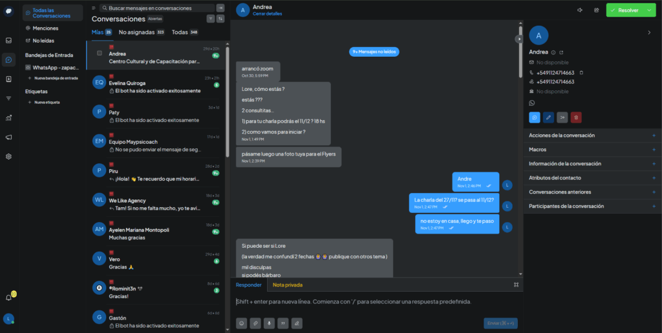Expand the Conversaciones anteriores section

[x=654, y=192]
